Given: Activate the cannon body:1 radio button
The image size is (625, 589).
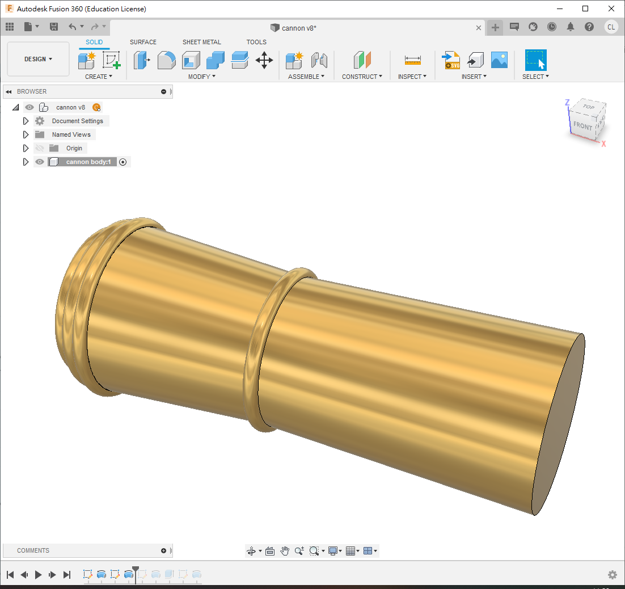Looking at the screenshot, I should (123, 162).
